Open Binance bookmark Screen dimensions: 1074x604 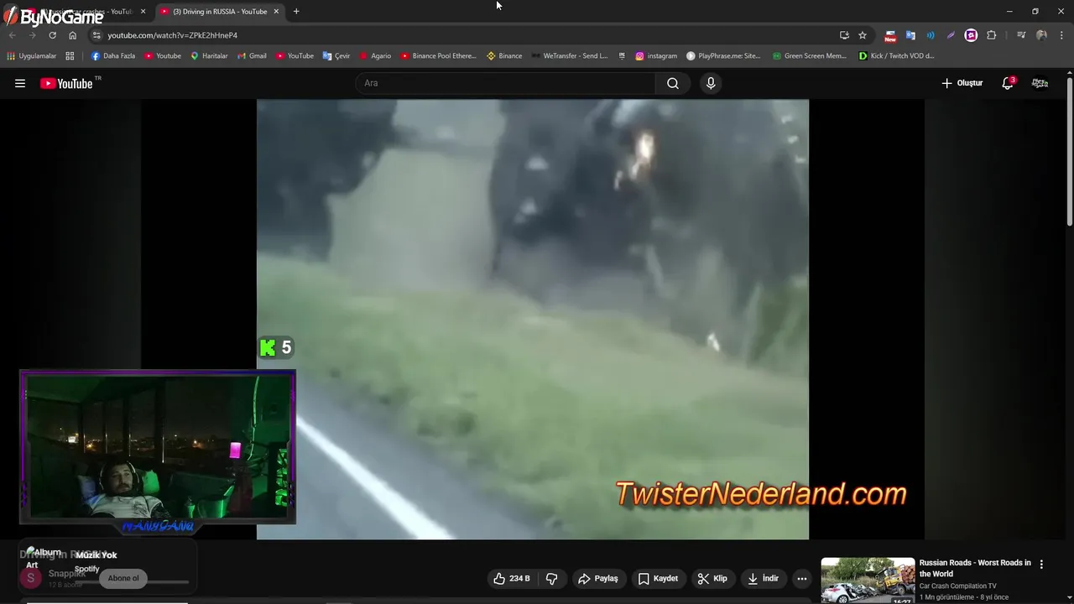point(504,56)
